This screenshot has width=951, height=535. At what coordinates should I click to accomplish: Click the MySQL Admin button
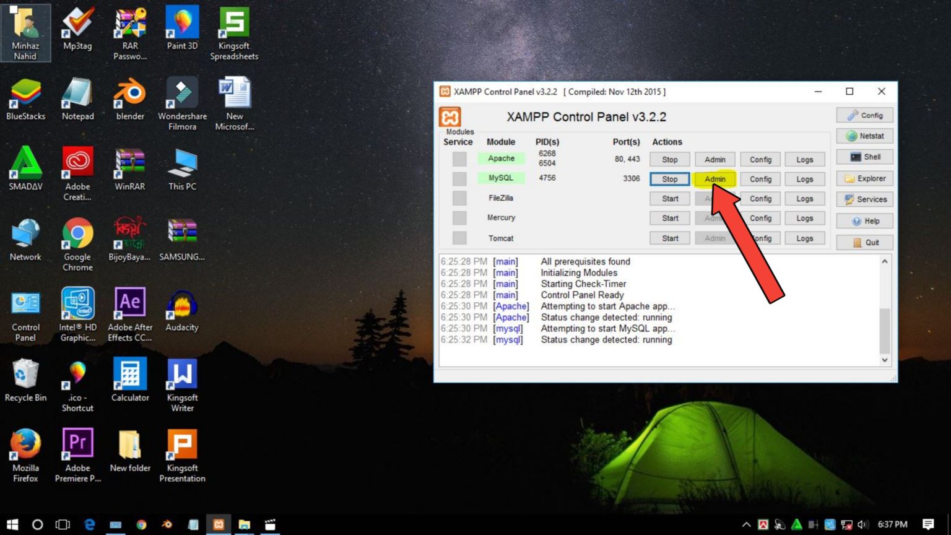(x=714, y=179)
